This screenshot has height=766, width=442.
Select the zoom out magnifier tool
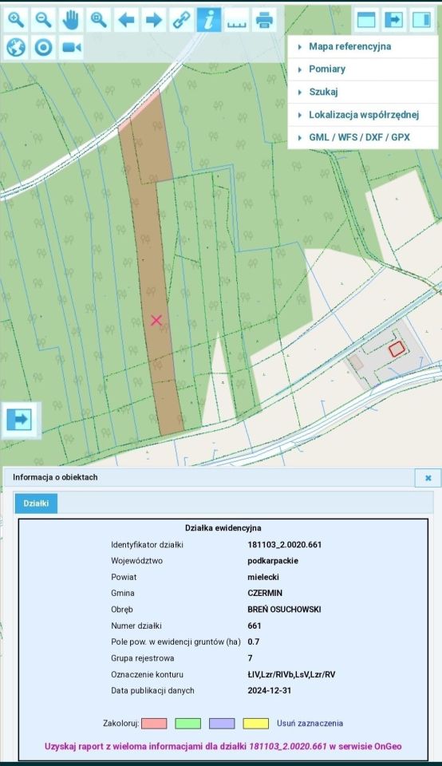coord(43,20)
